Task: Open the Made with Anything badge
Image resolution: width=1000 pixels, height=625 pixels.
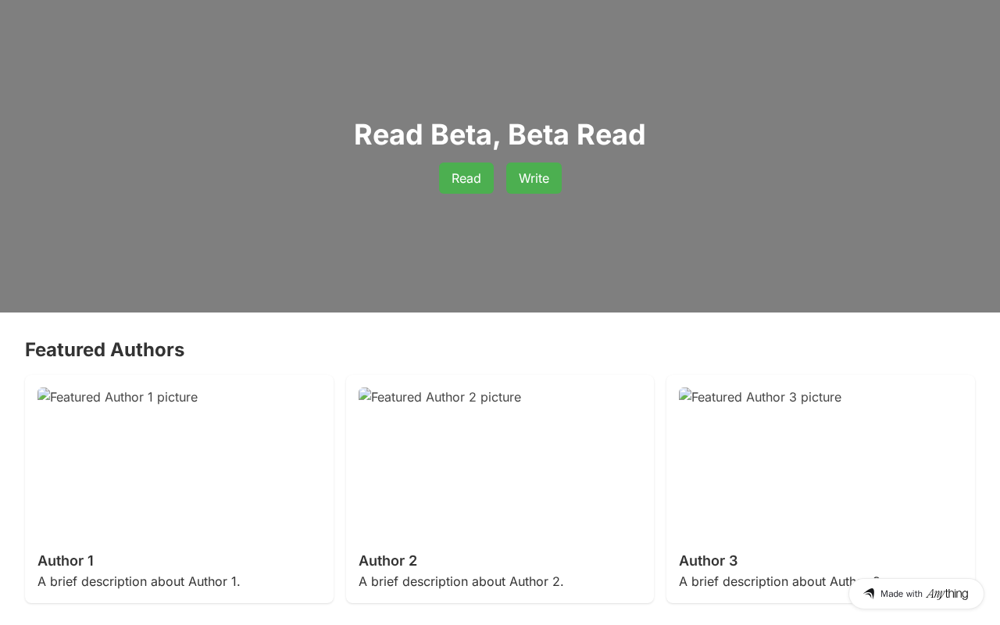Action: click(x=916, y=594)
